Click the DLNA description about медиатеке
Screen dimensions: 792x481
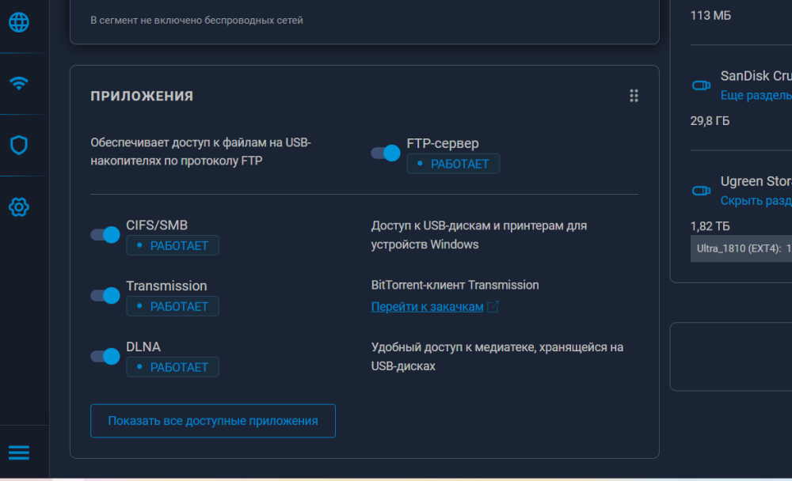coord(497,356)
